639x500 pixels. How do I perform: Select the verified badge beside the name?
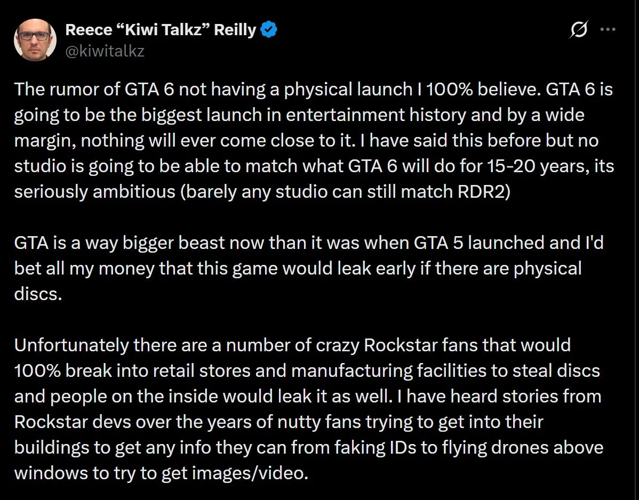pyautogui.click(x=268, y=30)
